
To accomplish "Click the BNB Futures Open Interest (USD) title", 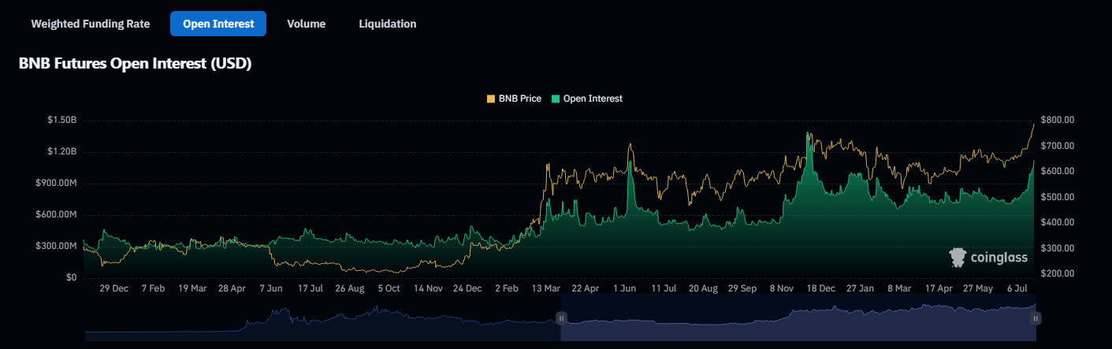I will 135,65.
